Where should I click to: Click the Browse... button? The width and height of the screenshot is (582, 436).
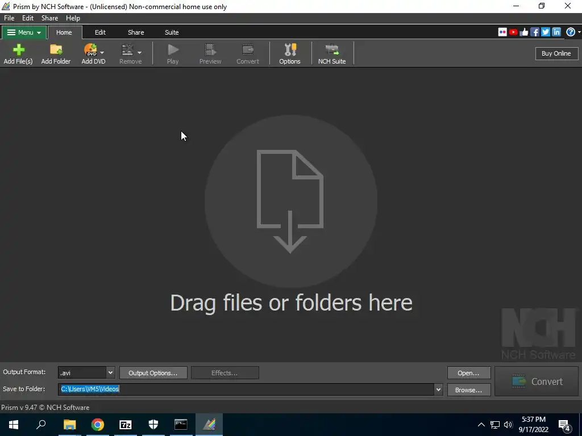[469, 390]
